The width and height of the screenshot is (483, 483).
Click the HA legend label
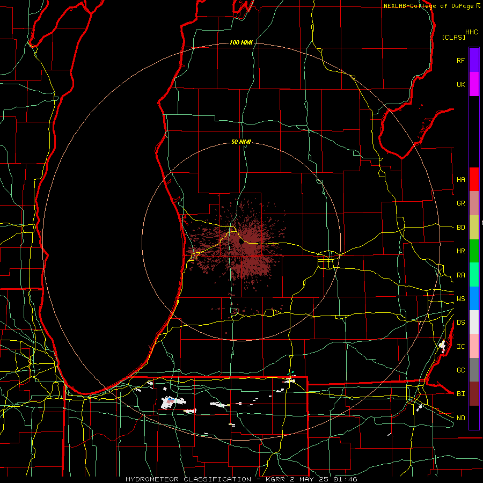click(x=460, y=179)
